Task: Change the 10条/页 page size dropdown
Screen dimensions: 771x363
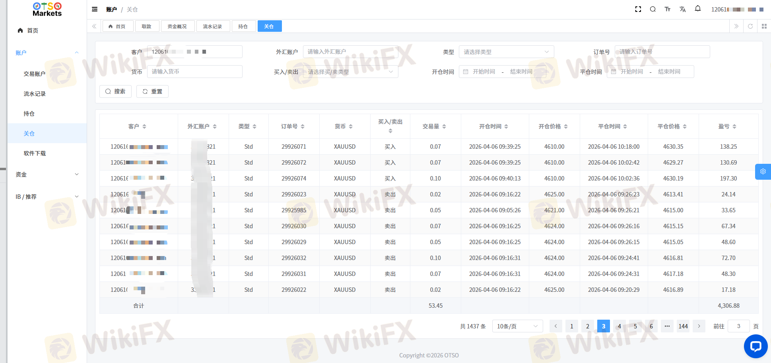Action: (x=517, y=326)
